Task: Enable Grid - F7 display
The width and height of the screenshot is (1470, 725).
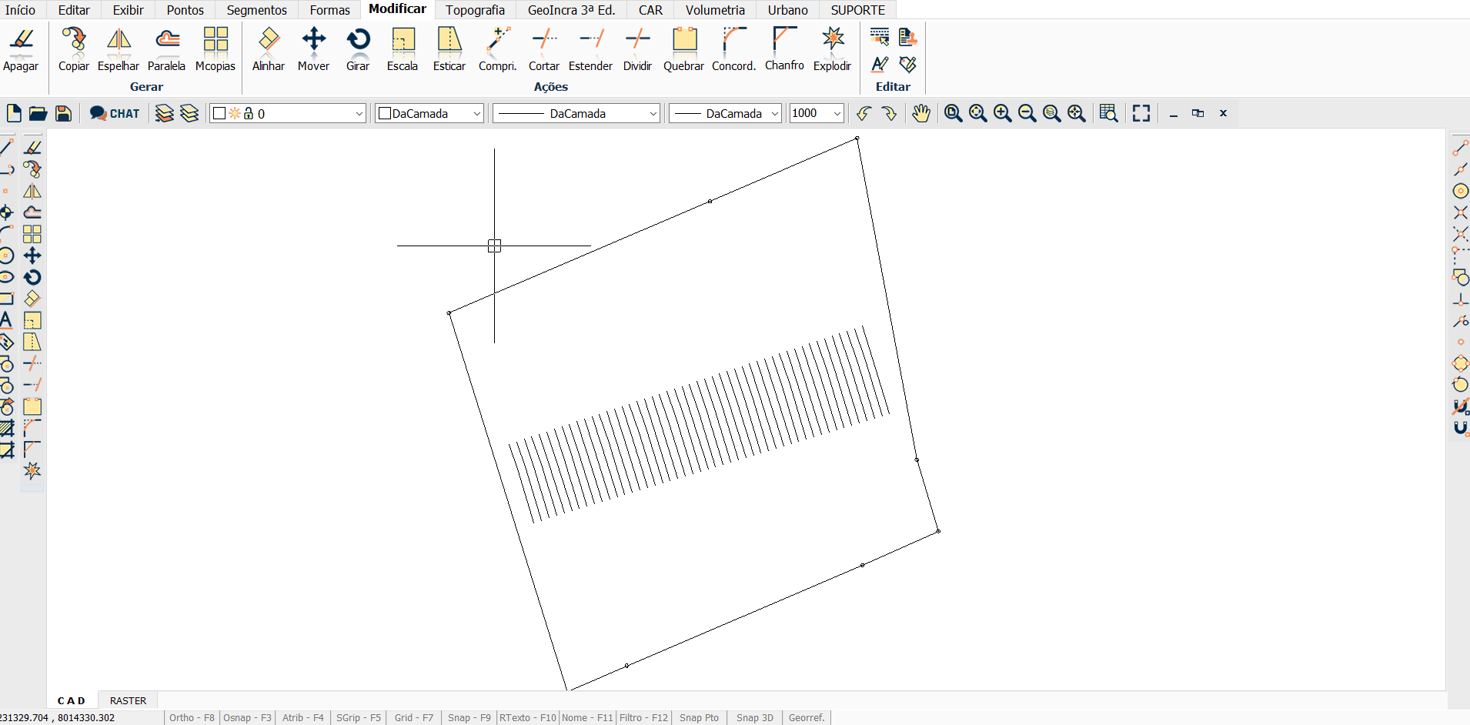Action: [414, 717]
